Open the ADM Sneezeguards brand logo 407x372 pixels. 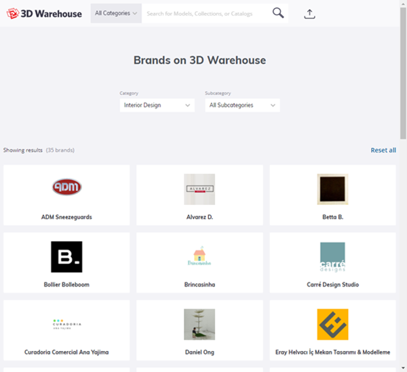pyautogui.click(x=66, y=187)
